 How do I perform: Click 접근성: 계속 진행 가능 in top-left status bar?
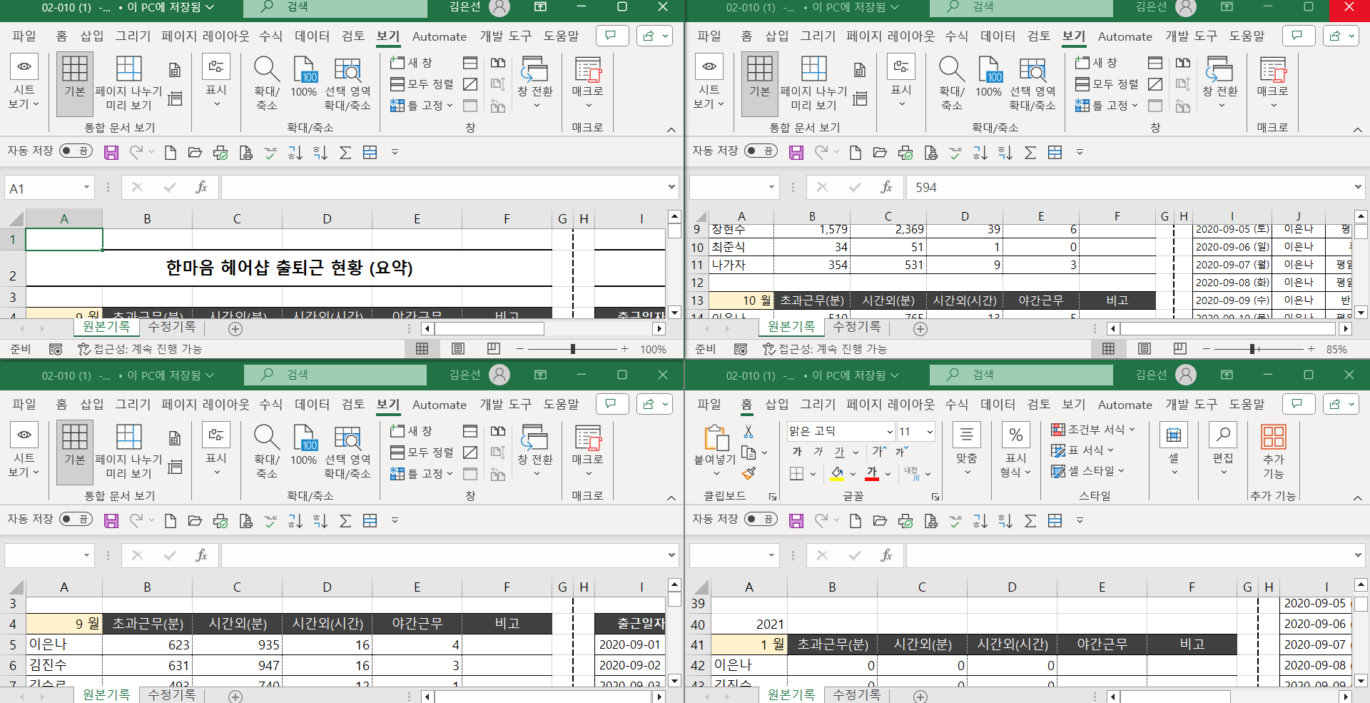pyautogui.click(x=140, y=349)
